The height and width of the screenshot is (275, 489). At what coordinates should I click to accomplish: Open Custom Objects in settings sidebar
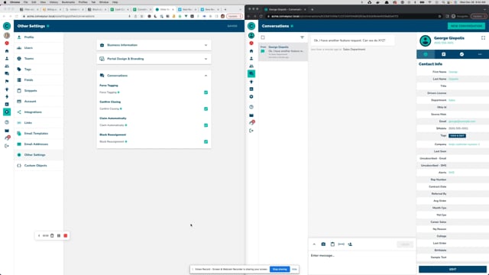(x=38, y=165)
